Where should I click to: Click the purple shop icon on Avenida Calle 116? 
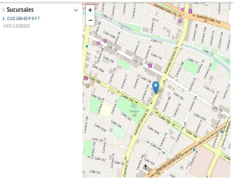tap(190, 11)
